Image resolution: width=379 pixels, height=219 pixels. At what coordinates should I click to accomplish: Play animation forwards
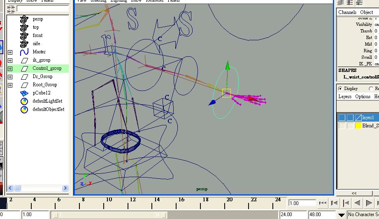369,203
